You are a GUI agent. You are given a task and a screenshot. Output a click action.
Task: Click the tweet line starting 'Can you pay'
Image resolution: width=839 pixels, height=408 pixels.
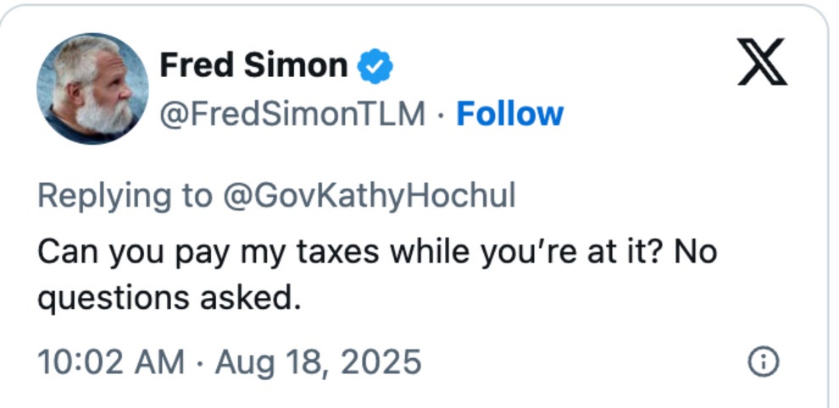[376, 251]
